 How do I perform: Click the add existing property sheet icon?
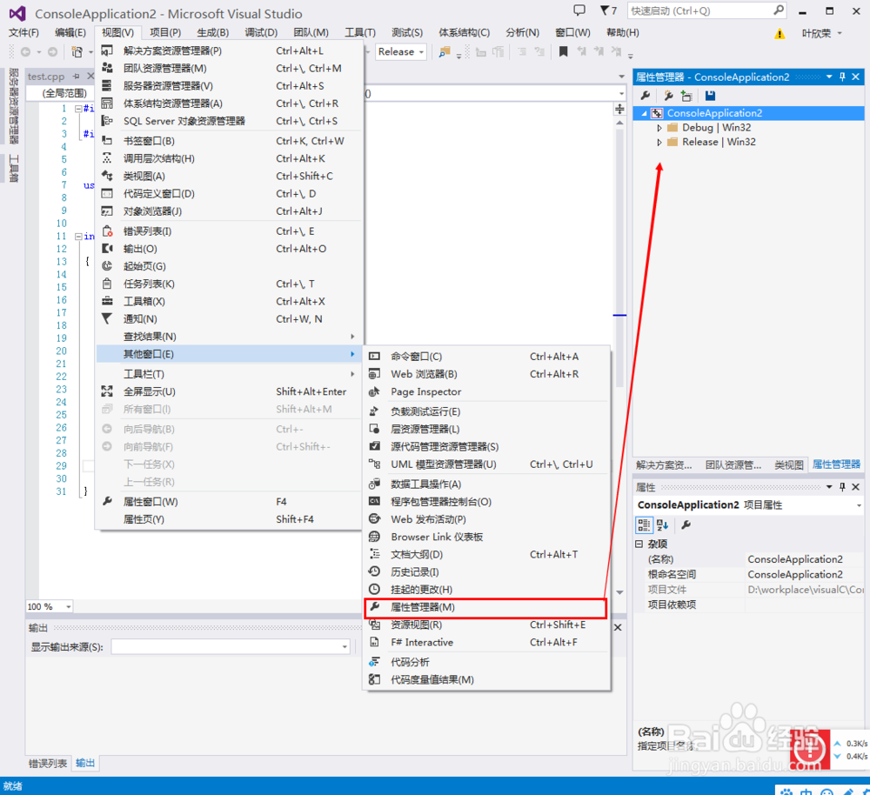click(x=687, y=96)
